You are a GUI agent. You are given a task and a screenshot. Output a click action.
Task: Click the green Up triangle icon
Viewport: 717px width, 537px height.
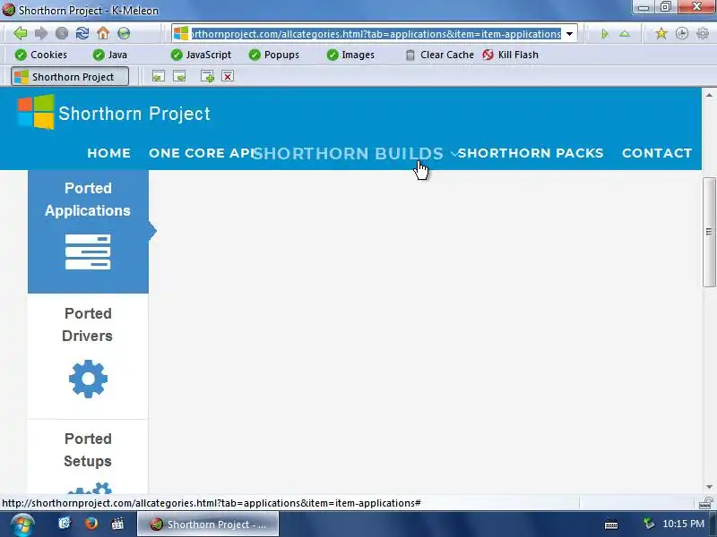[625, 34]
